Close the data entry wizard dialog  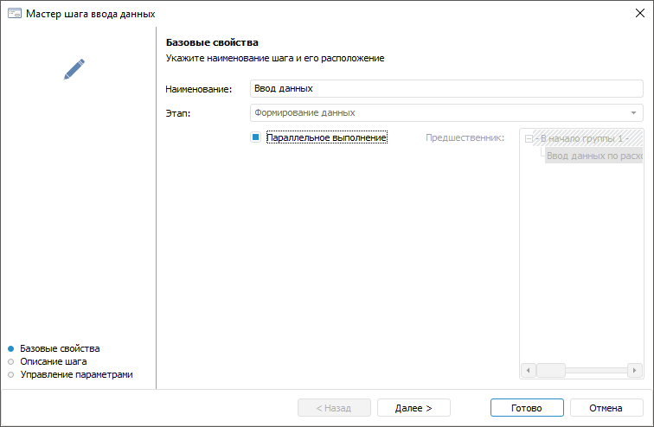[x=639, y=14]
